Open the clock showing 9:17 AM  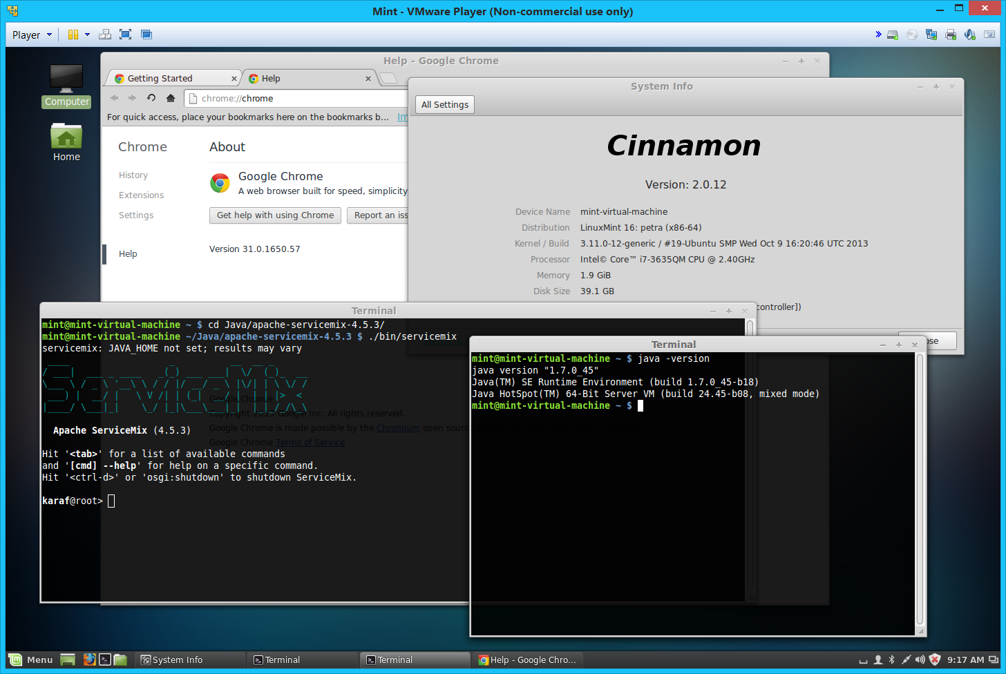pos(965,659)
